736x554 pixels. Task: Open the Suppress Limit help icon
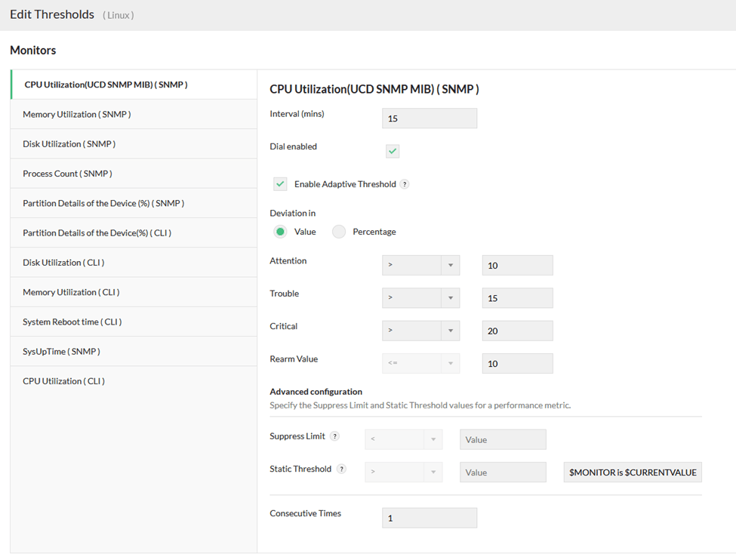pyautogui.click(x=335, y=436)
